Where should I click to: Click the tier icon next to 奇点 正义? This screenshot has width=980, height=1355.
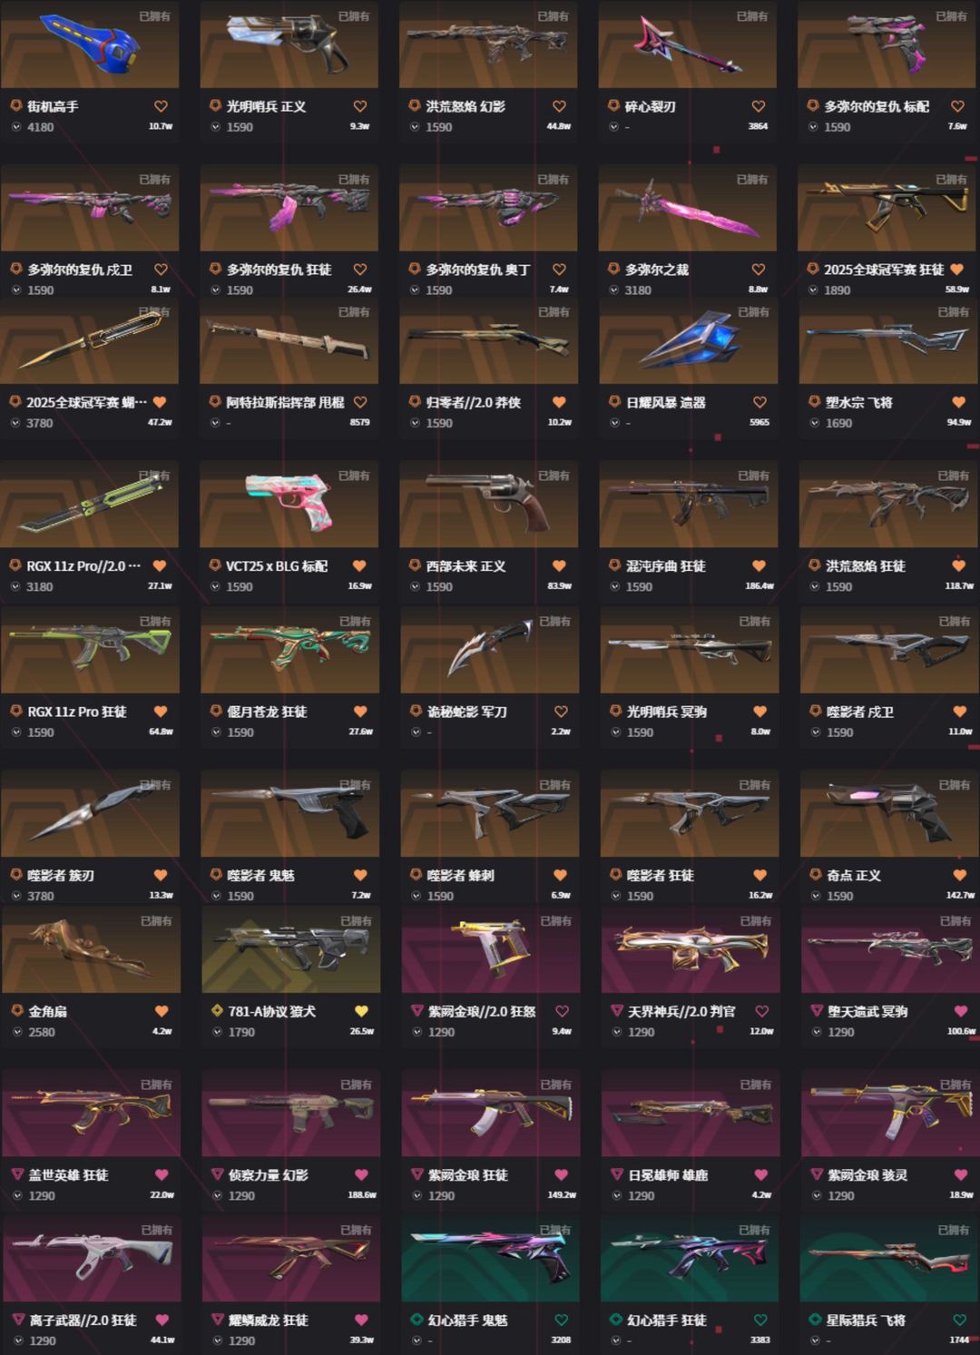coord(815,875)
